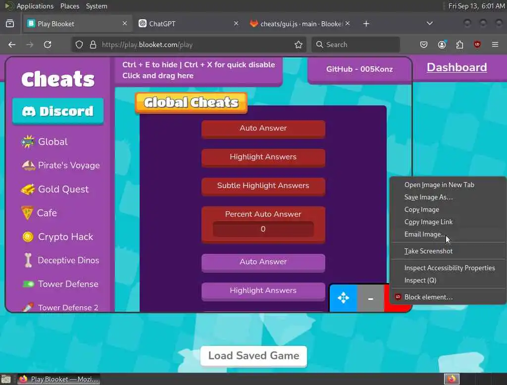Open the Applications menu
The width and height of the screenshot is (507, 385).
[35, 6]
